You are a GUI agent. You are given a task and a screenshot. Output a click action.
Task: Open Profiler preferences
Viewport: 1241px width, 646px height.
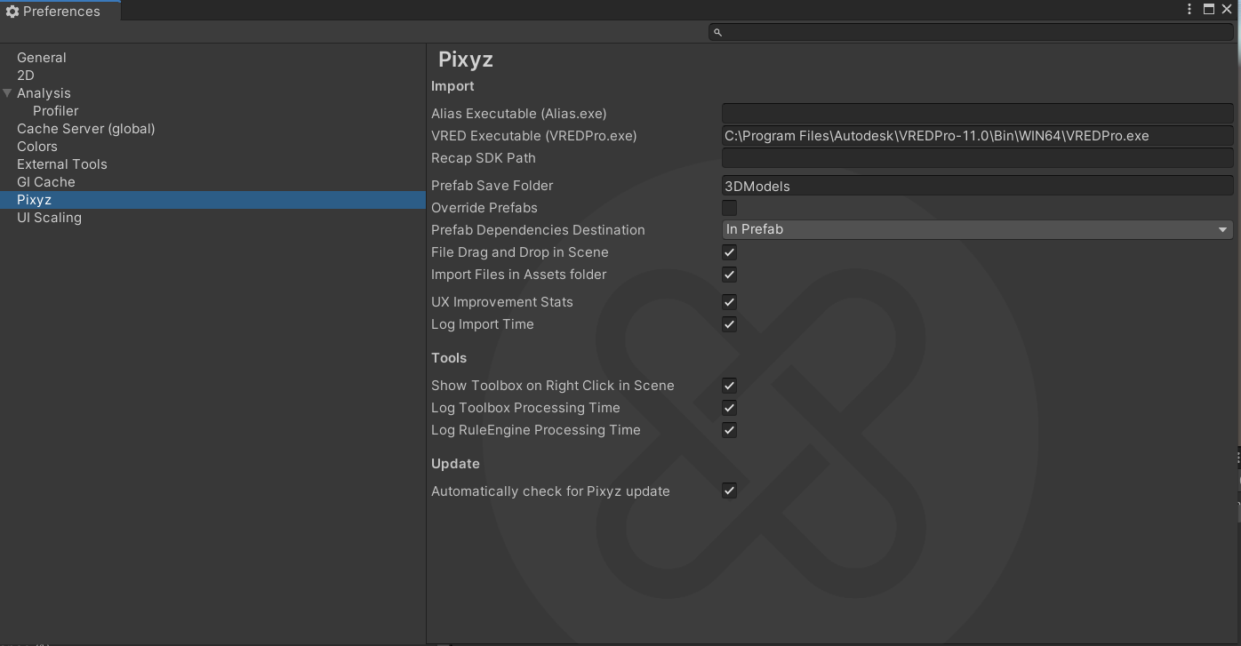[x=56, y=111]
